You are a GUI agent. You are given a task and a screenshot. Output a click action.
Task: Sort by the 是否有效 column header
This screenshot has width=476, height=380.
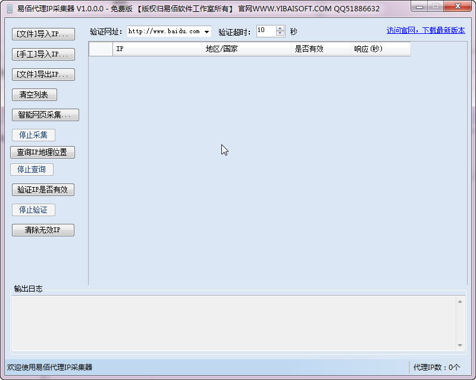tap(321, 49)
